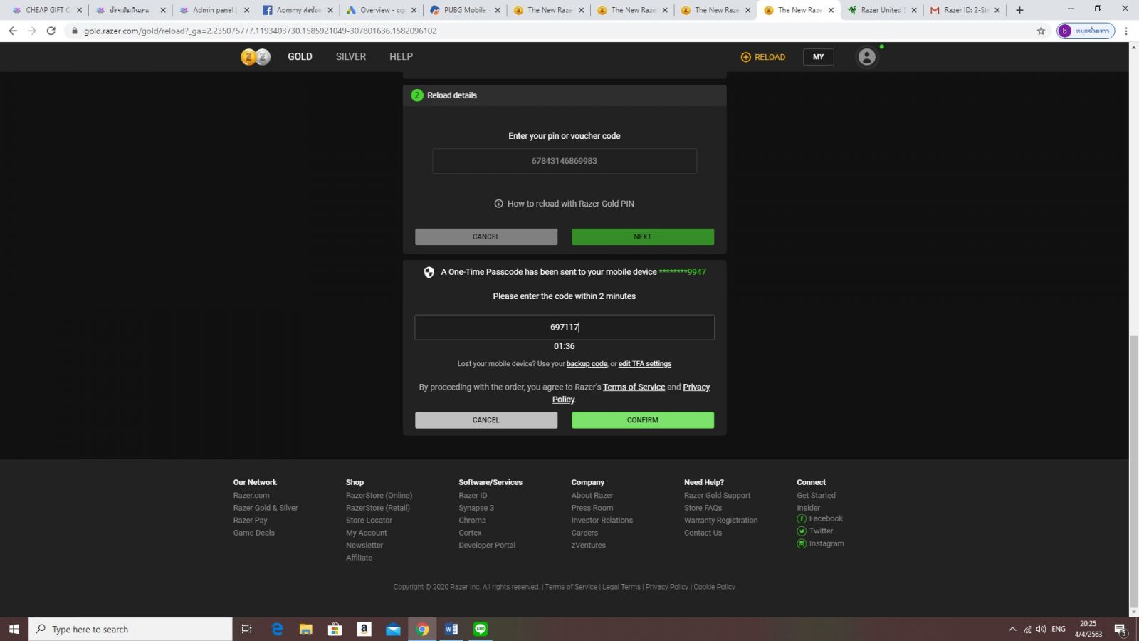The width and height of the screenshot is (1139, 641).
Task: Open File Explorer from taskbar
Action: (x=306, y=629)
